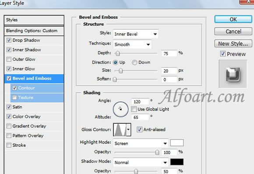Click the Altitude field showing 65
Viewport: 254px width, 174px height.
click(140, 117)
